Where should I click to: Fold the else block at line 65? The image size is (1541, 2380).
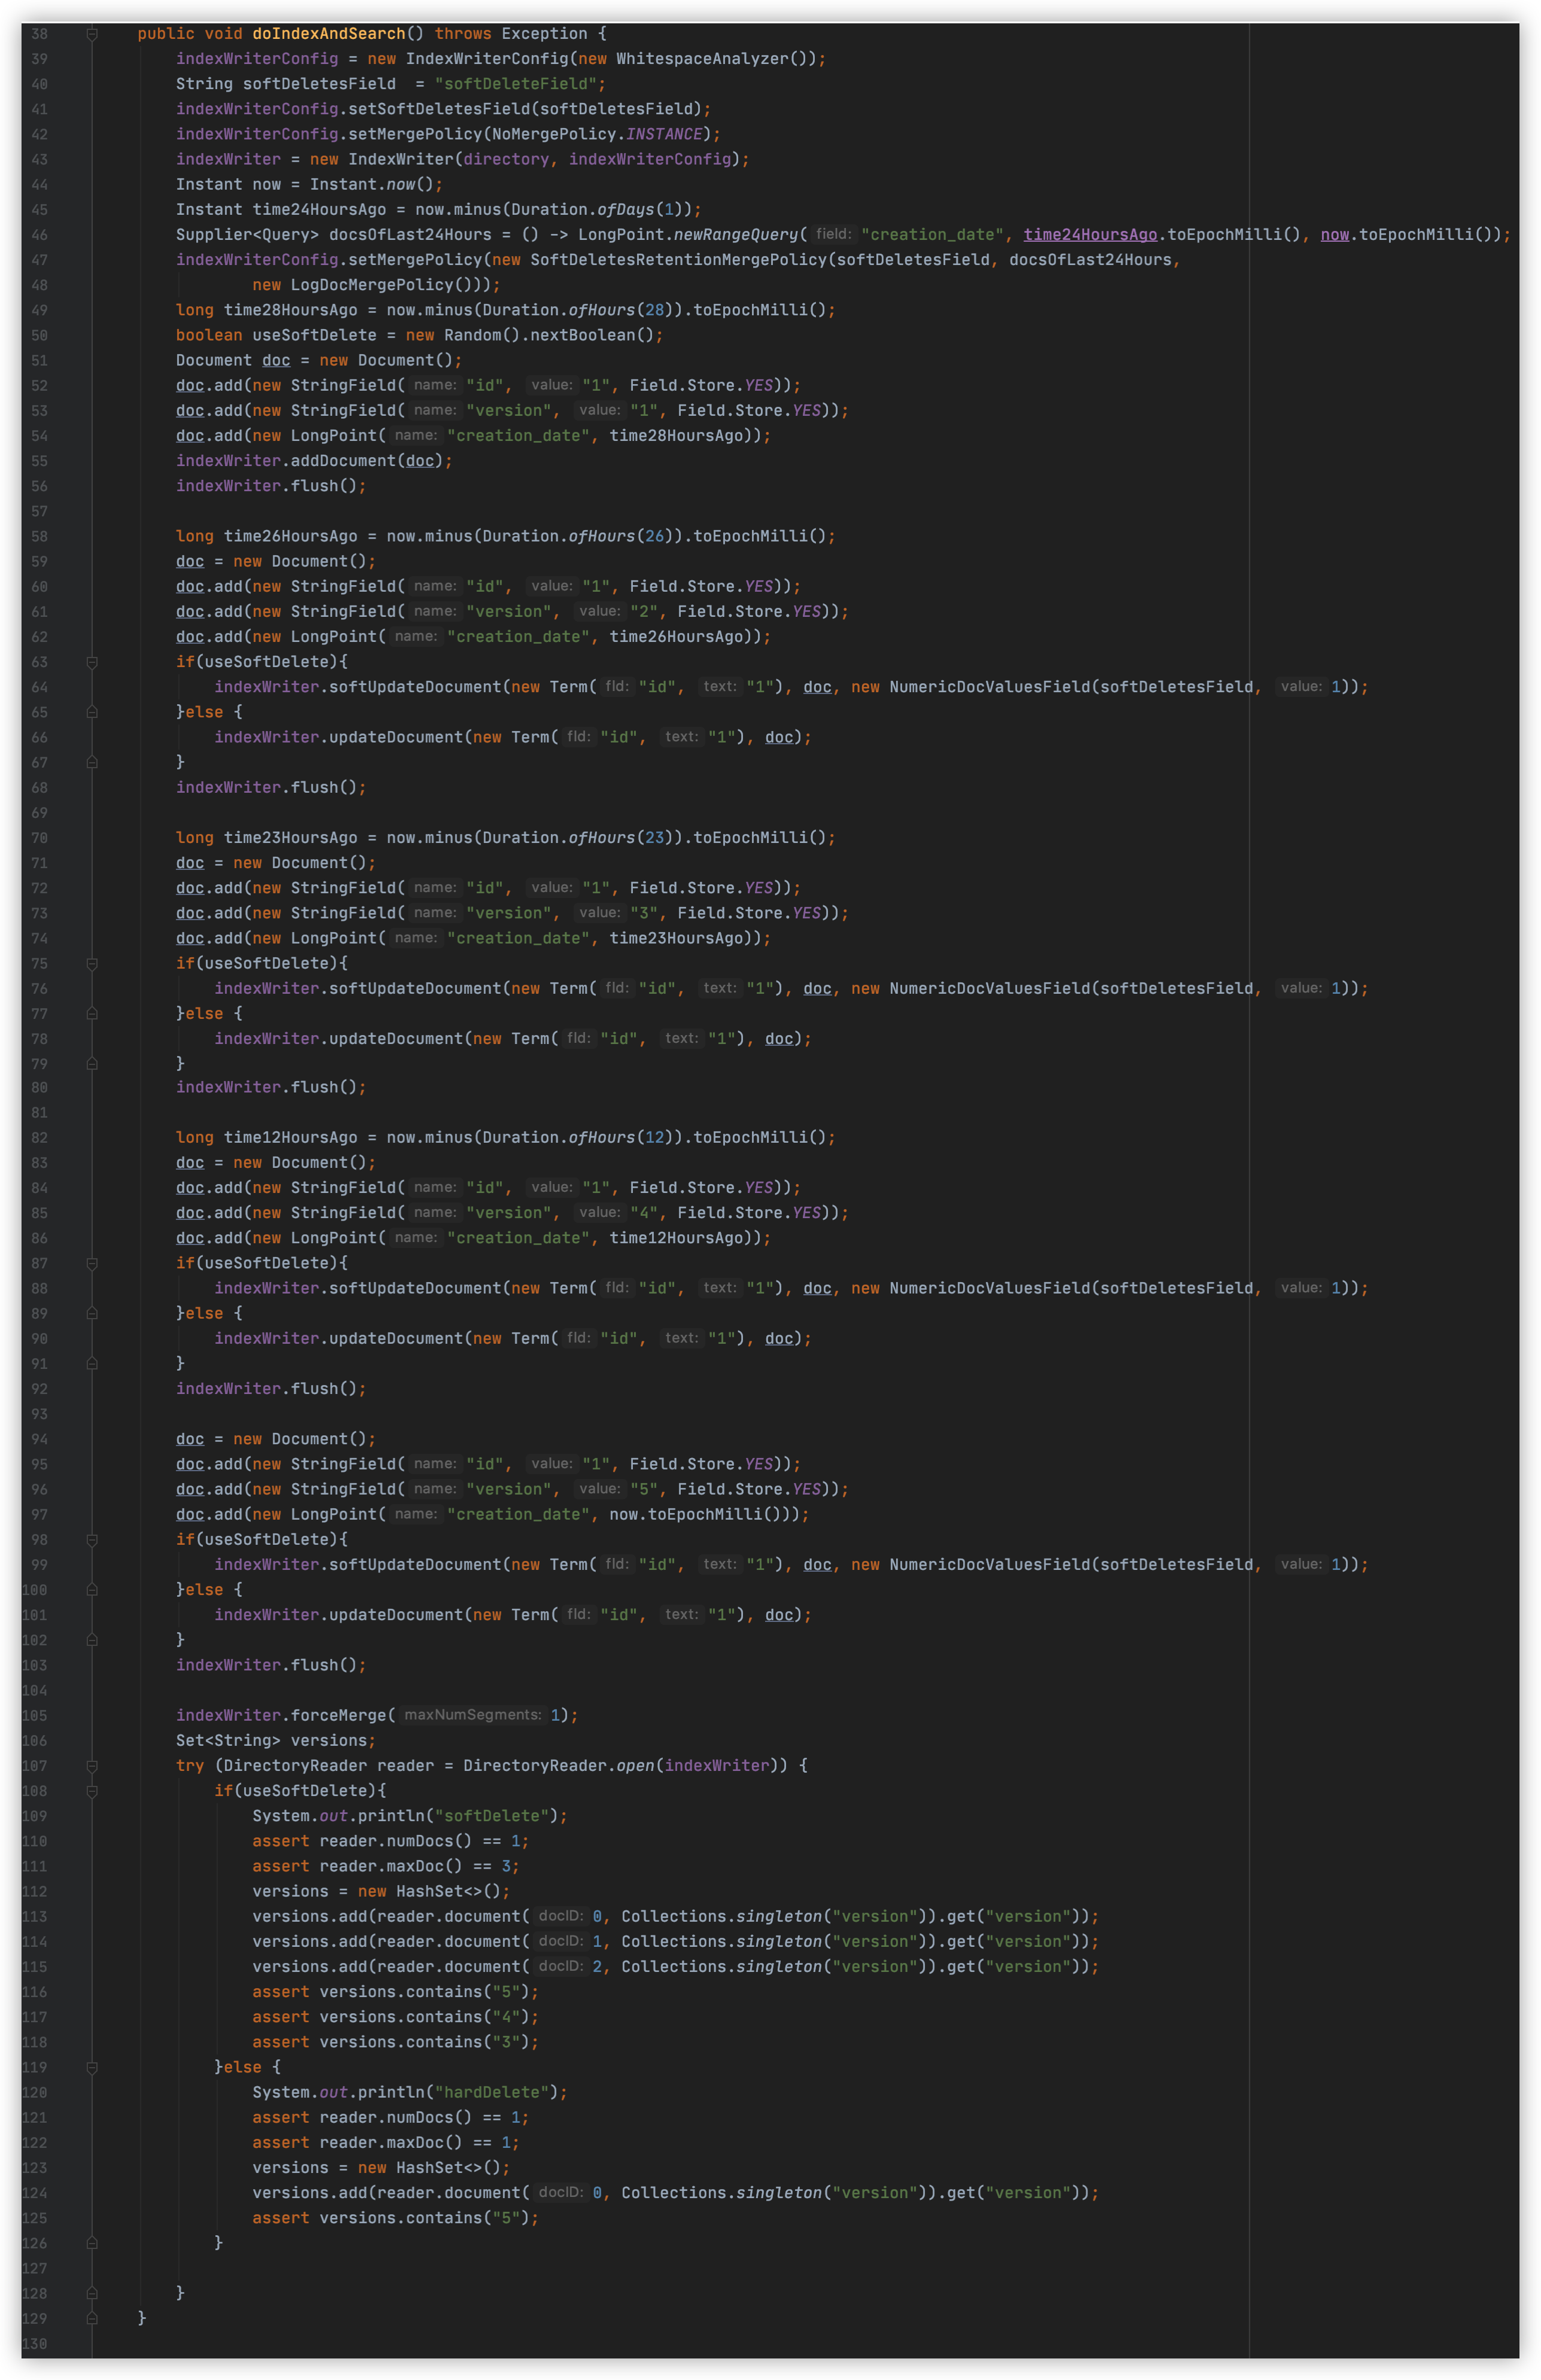click(x=92, y=712)
